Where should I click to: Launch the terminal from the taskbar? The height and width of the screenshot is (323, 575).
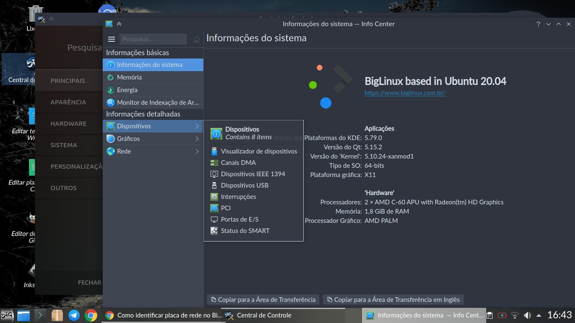click(40, 315)
